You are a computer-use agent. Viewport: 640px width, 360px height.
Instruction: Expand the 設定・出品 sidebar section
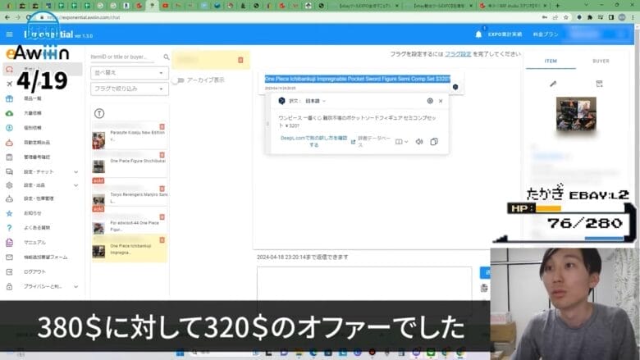(x=42, y=185)
